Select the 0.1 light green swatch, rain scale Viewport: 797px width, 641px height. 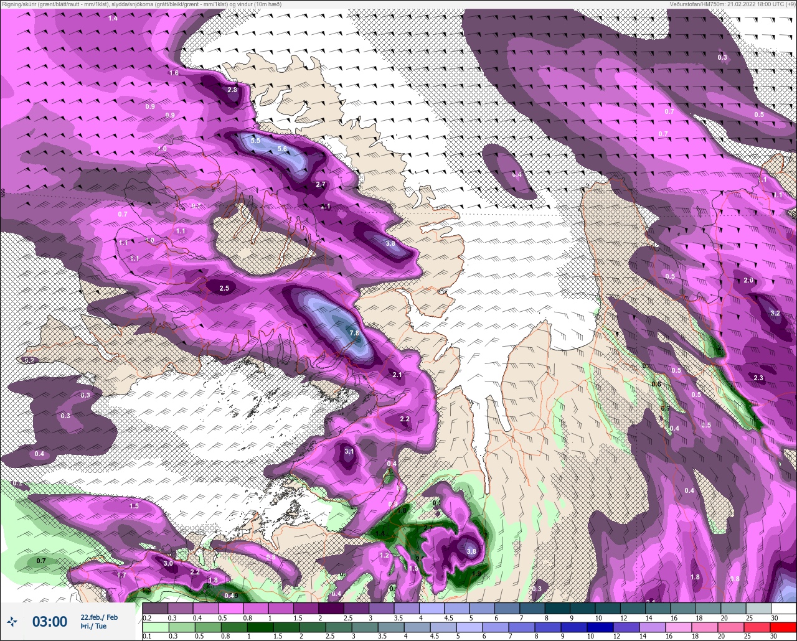[x=155, y=627]
